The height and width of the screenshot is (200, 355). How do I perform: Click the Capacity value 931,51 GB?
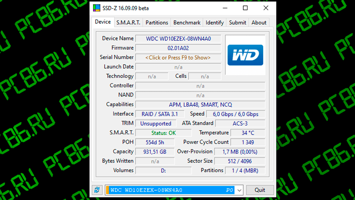pos(155,152)
